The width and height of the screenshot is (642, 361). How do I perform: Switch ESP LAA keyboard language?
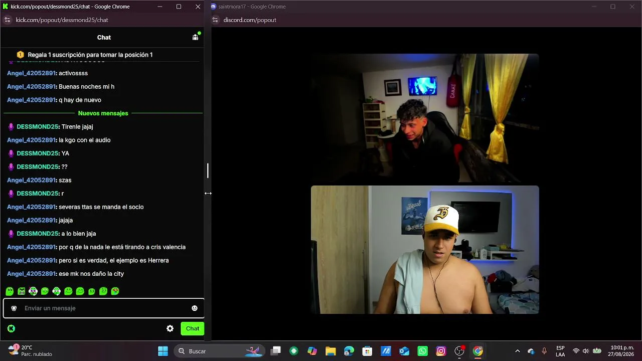click(560, 351)
